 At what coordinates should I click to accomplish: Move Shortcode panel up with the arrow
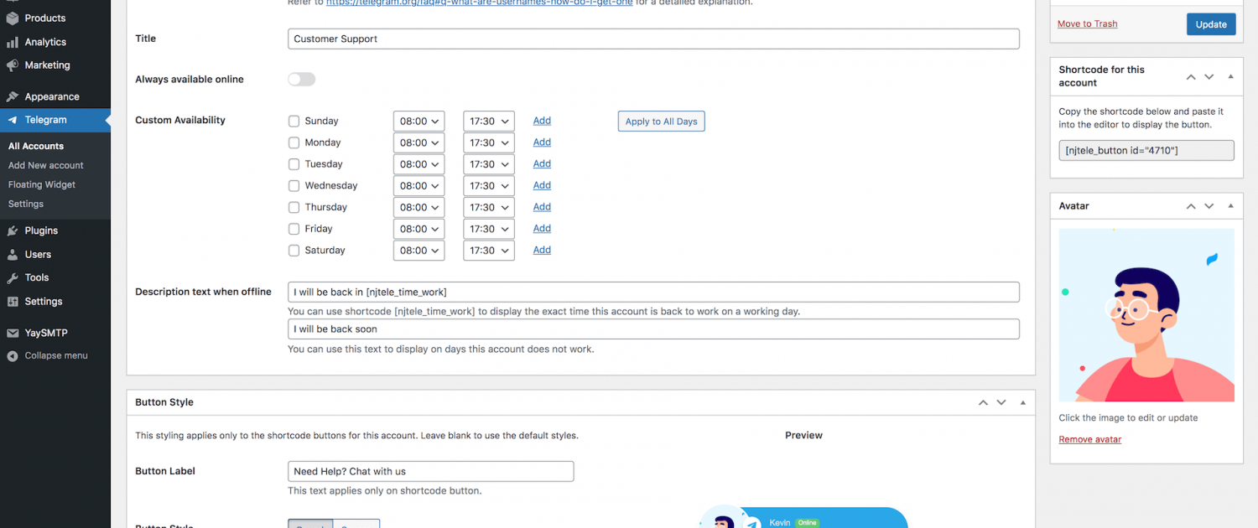coord(1191,76)
